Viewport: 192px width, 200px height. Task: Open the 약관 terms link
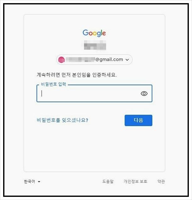point(161,181)
